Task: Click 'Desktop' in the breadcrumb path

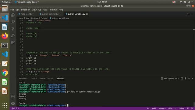Action: (35, 18)
